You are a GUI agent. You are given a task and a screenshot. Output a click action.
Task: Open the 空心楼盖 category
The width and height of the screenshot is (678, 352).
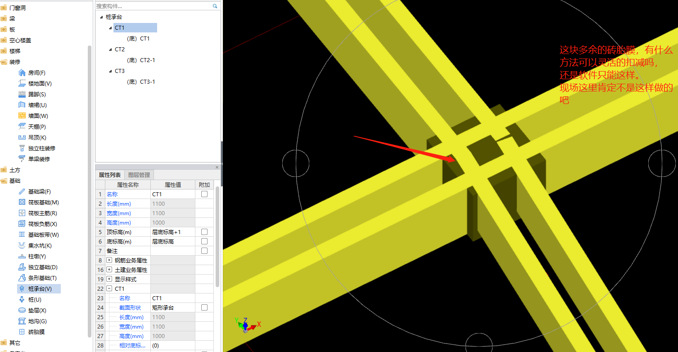pos(16,41)
